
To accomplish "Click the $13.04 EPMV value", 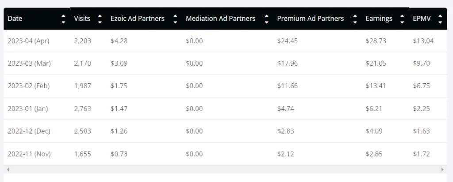I will (423, 41).
